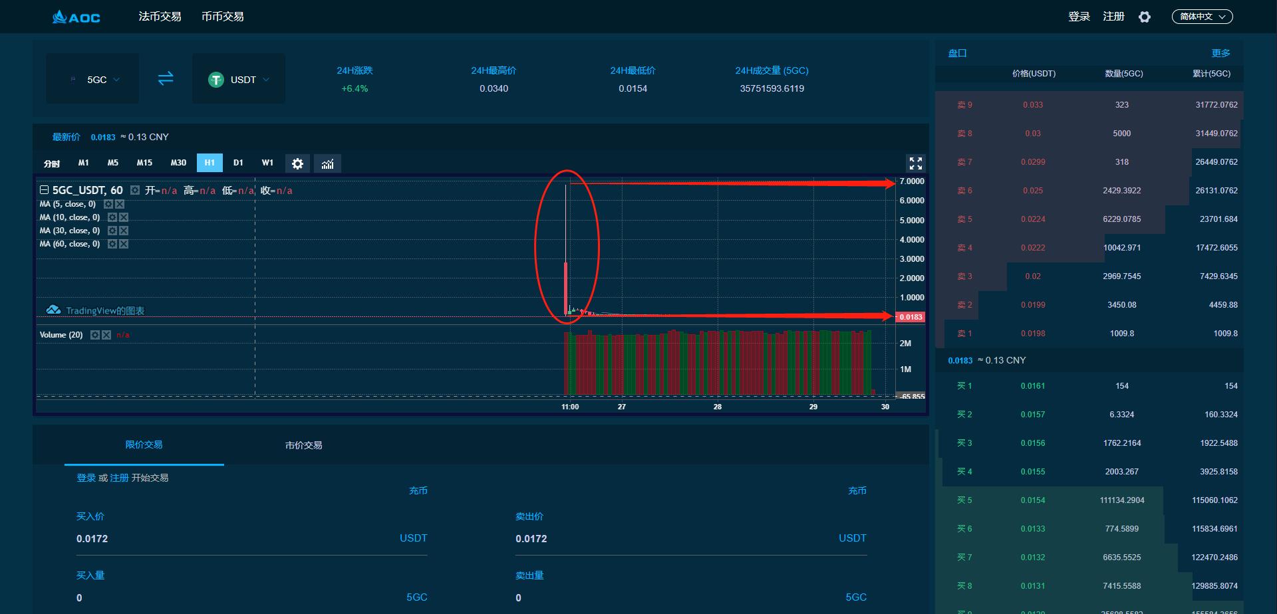Select the M15 interval
This screenshot has height=614, width=1277.
(144, 163)
